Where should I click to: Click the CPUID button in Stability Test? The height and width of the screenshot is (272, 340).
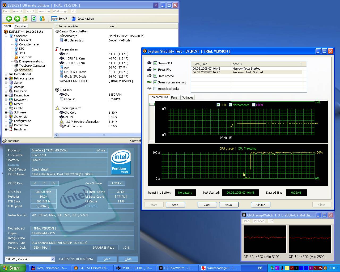pyautogui.click(x=261, y=205)
